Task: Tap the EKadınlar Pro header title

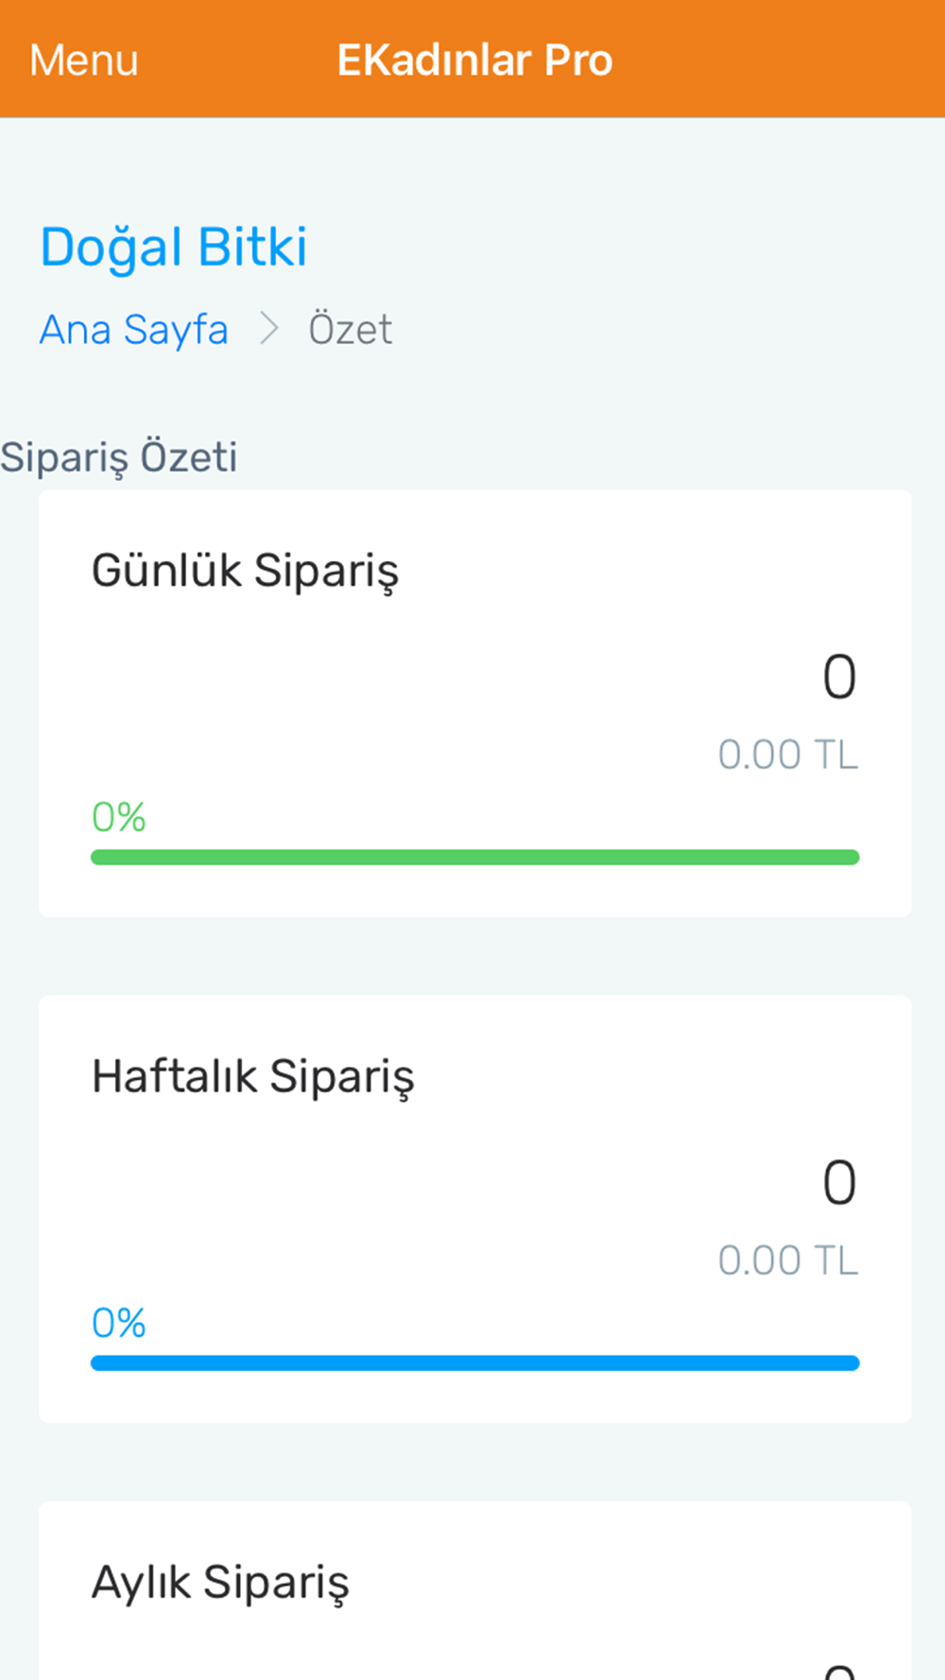Action: pyautogui.click(x=474, y=60)
